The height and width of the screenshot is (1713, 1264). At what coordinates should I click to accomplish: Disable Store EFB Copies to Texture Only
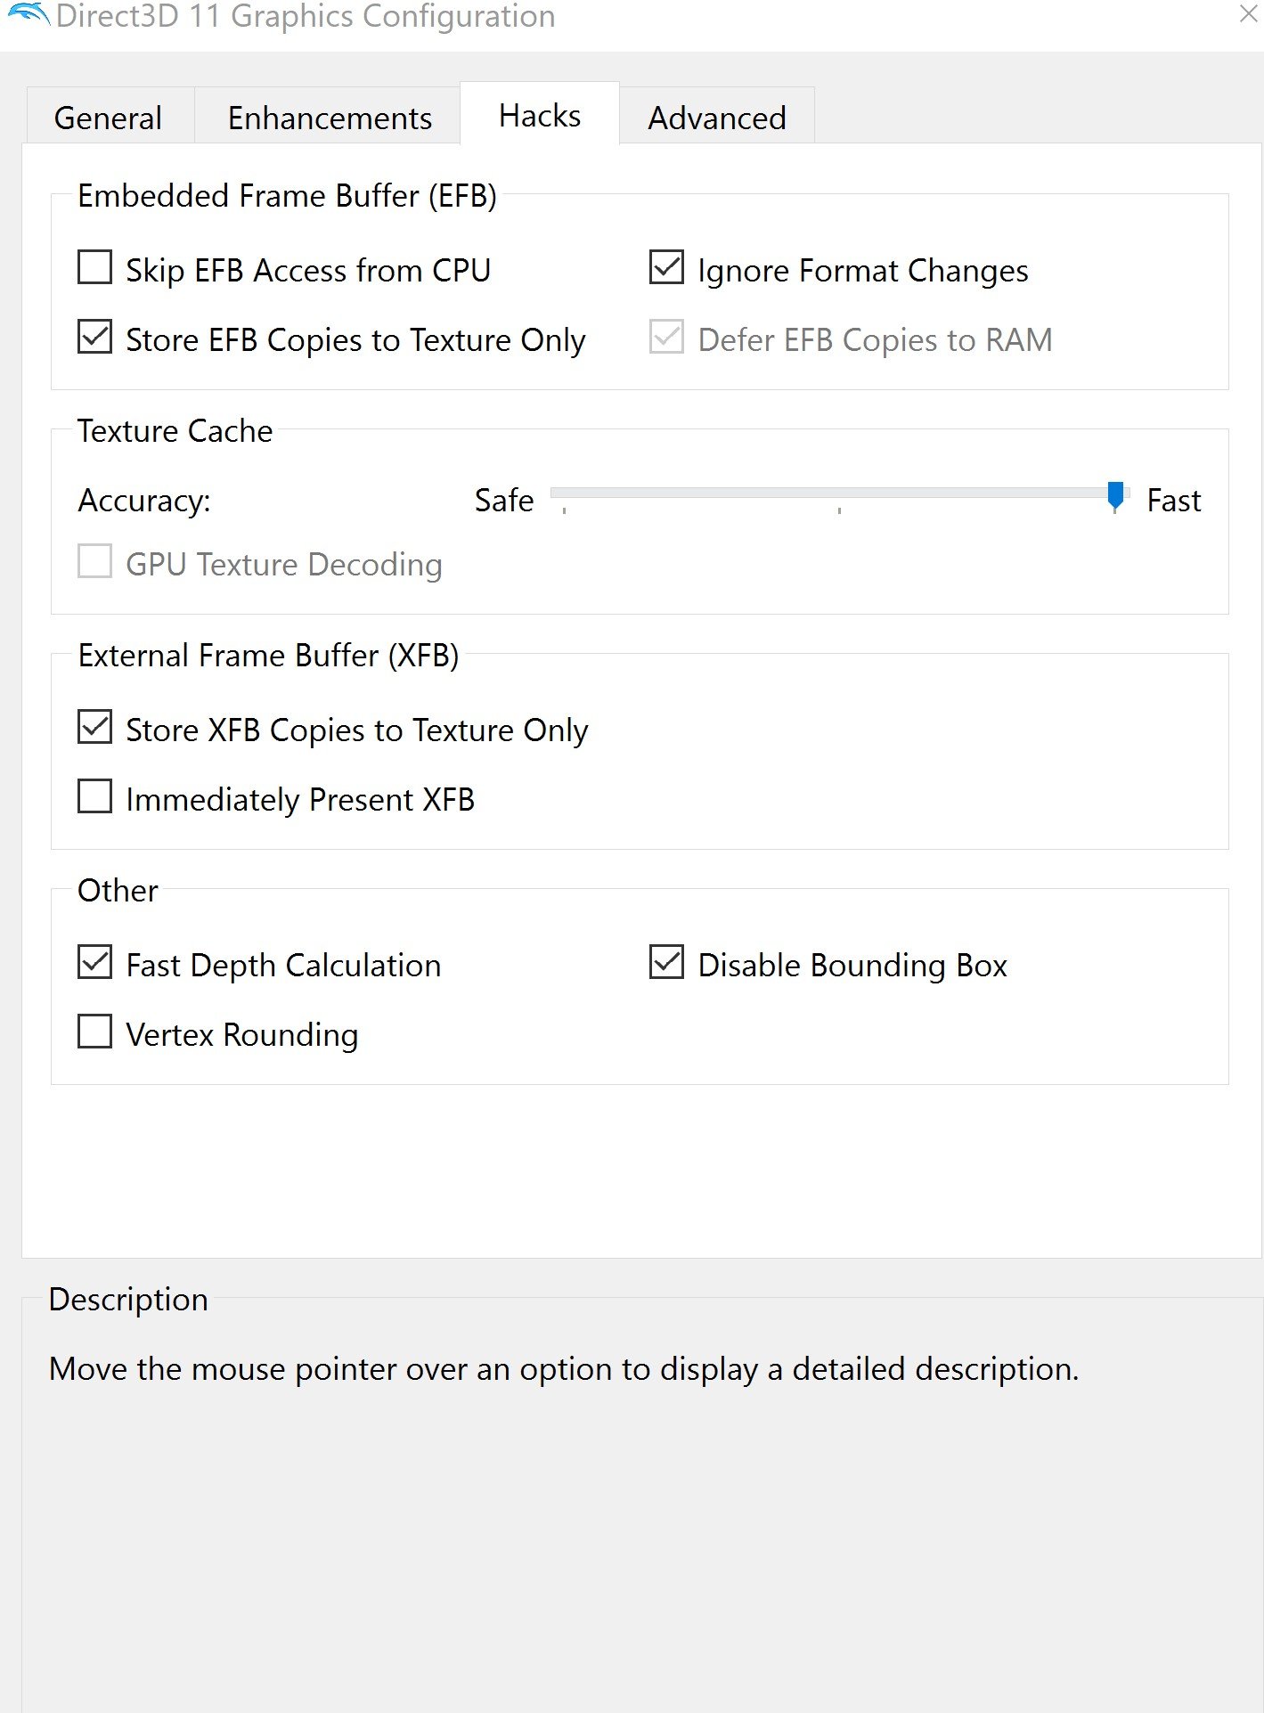[x=95, y=338]
